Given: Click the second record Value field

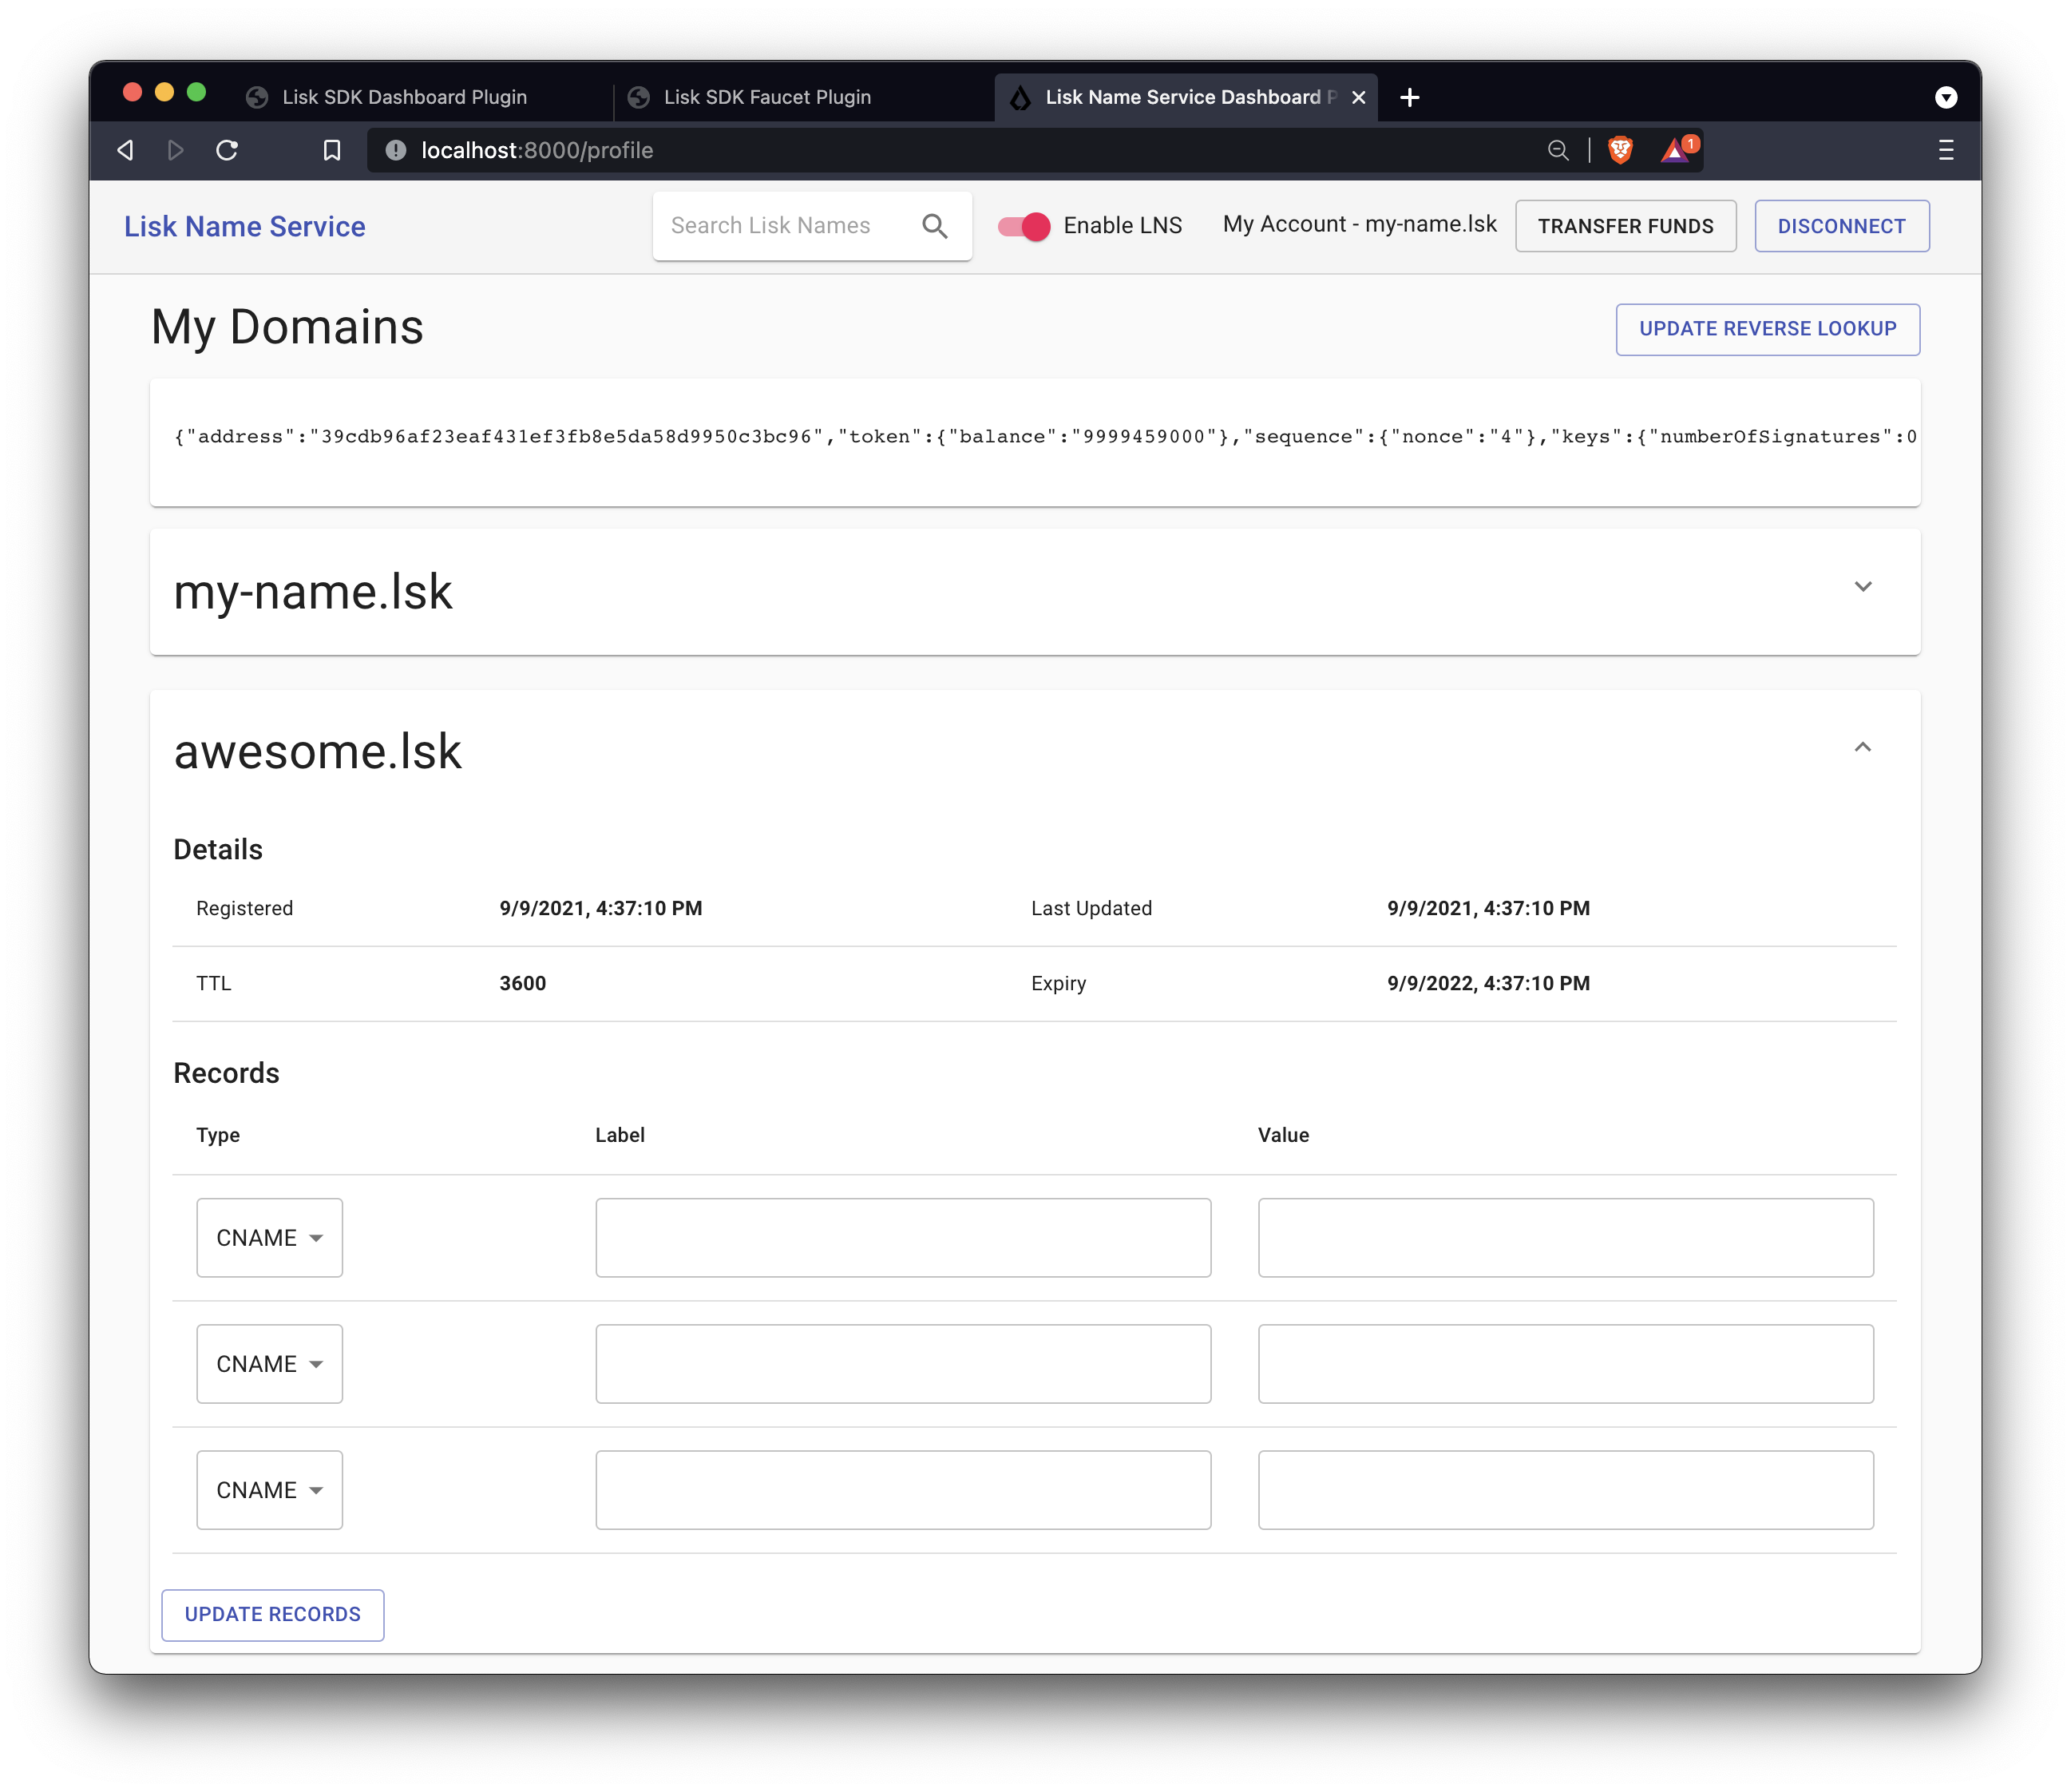Looking at the screenshot, I should tap(1566, 1364).
